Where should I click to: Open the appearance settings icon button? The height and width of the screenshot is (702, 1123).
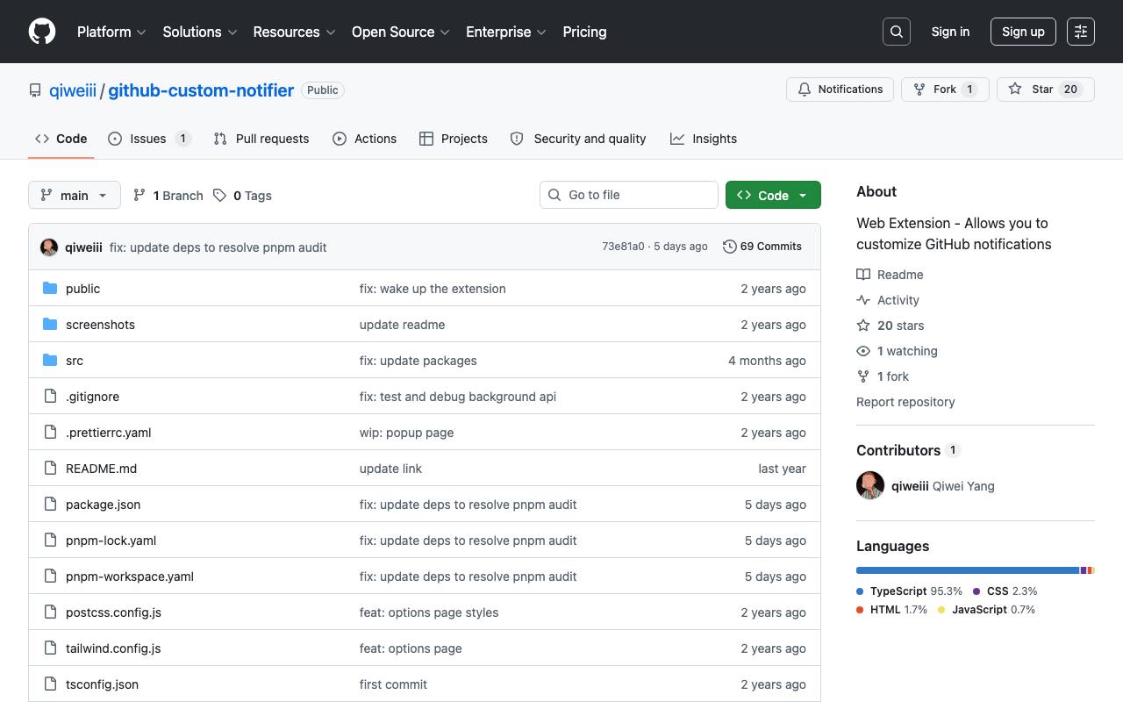[1081, 32]
